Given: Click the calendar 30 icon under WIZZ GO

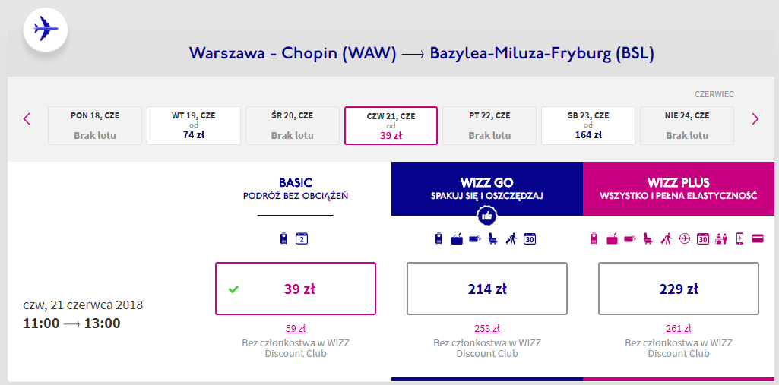Looking at the screenshot, I should coord(530,239).
